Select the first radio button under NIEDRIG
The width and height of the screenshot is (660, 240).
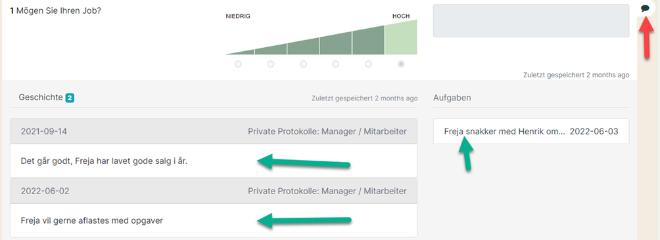238,64
